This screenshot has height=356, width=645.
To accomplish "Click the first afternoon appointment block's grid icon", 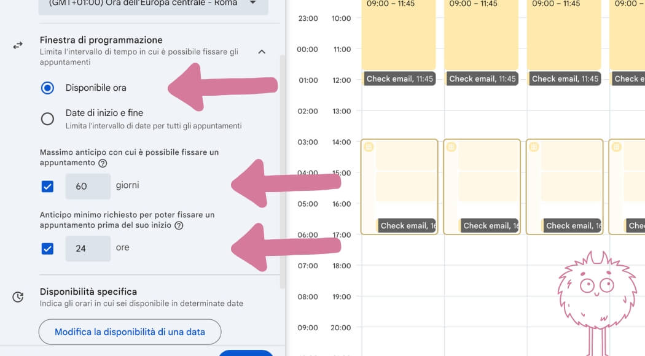I will tap(369, 147).
